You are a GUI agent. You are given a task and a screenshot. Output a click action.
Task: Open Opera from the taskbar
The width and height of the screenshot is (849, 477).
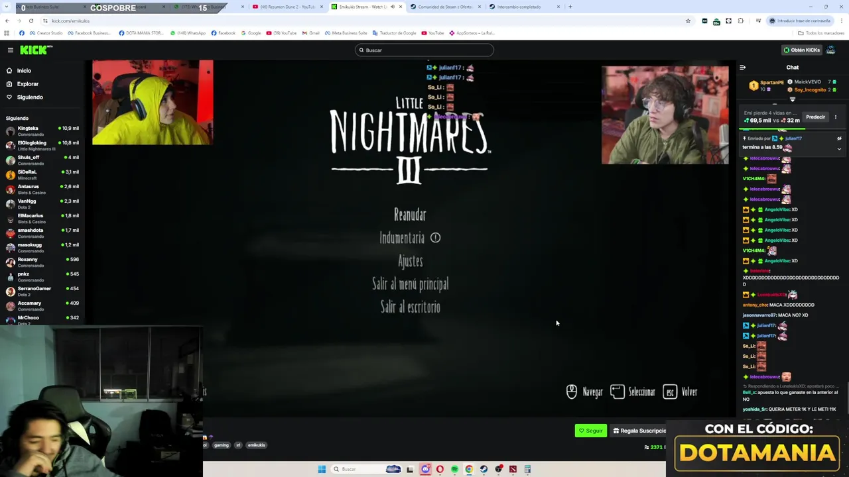440,469
